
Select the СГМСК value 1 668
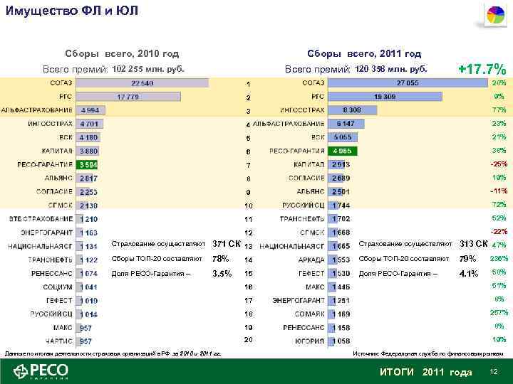[x=341, y=233]
